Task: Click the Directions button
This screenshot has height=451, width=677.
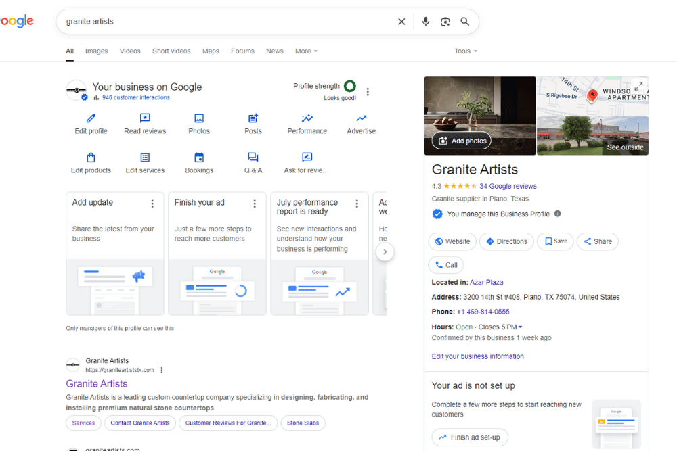Action: [x=506, y=241]
